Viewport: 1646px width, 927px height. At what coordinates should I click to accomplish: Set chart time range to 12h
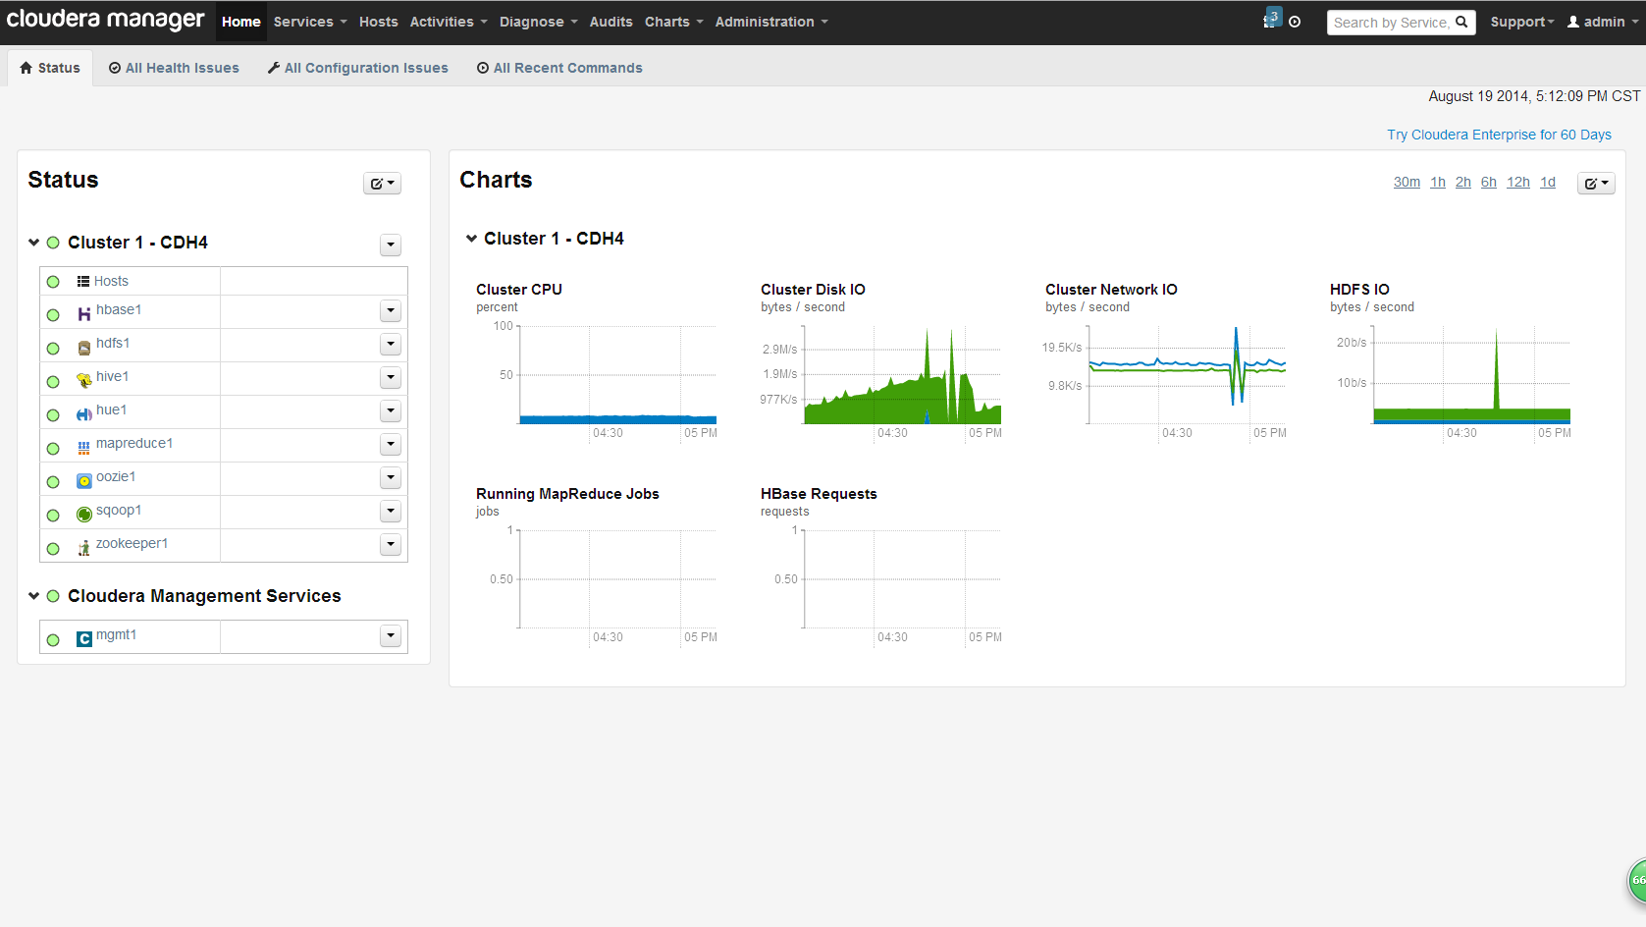(1518, 182)
